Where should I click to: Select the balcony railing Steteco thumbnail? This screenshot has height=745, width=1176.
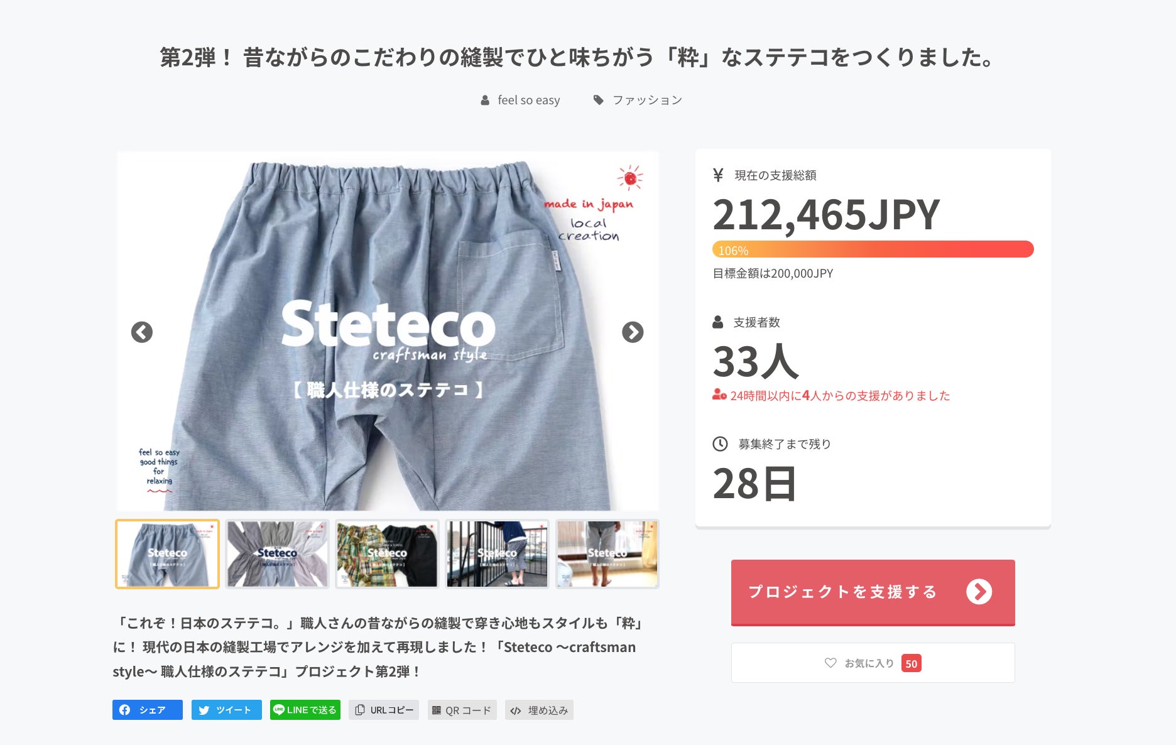tap(497, 554)
